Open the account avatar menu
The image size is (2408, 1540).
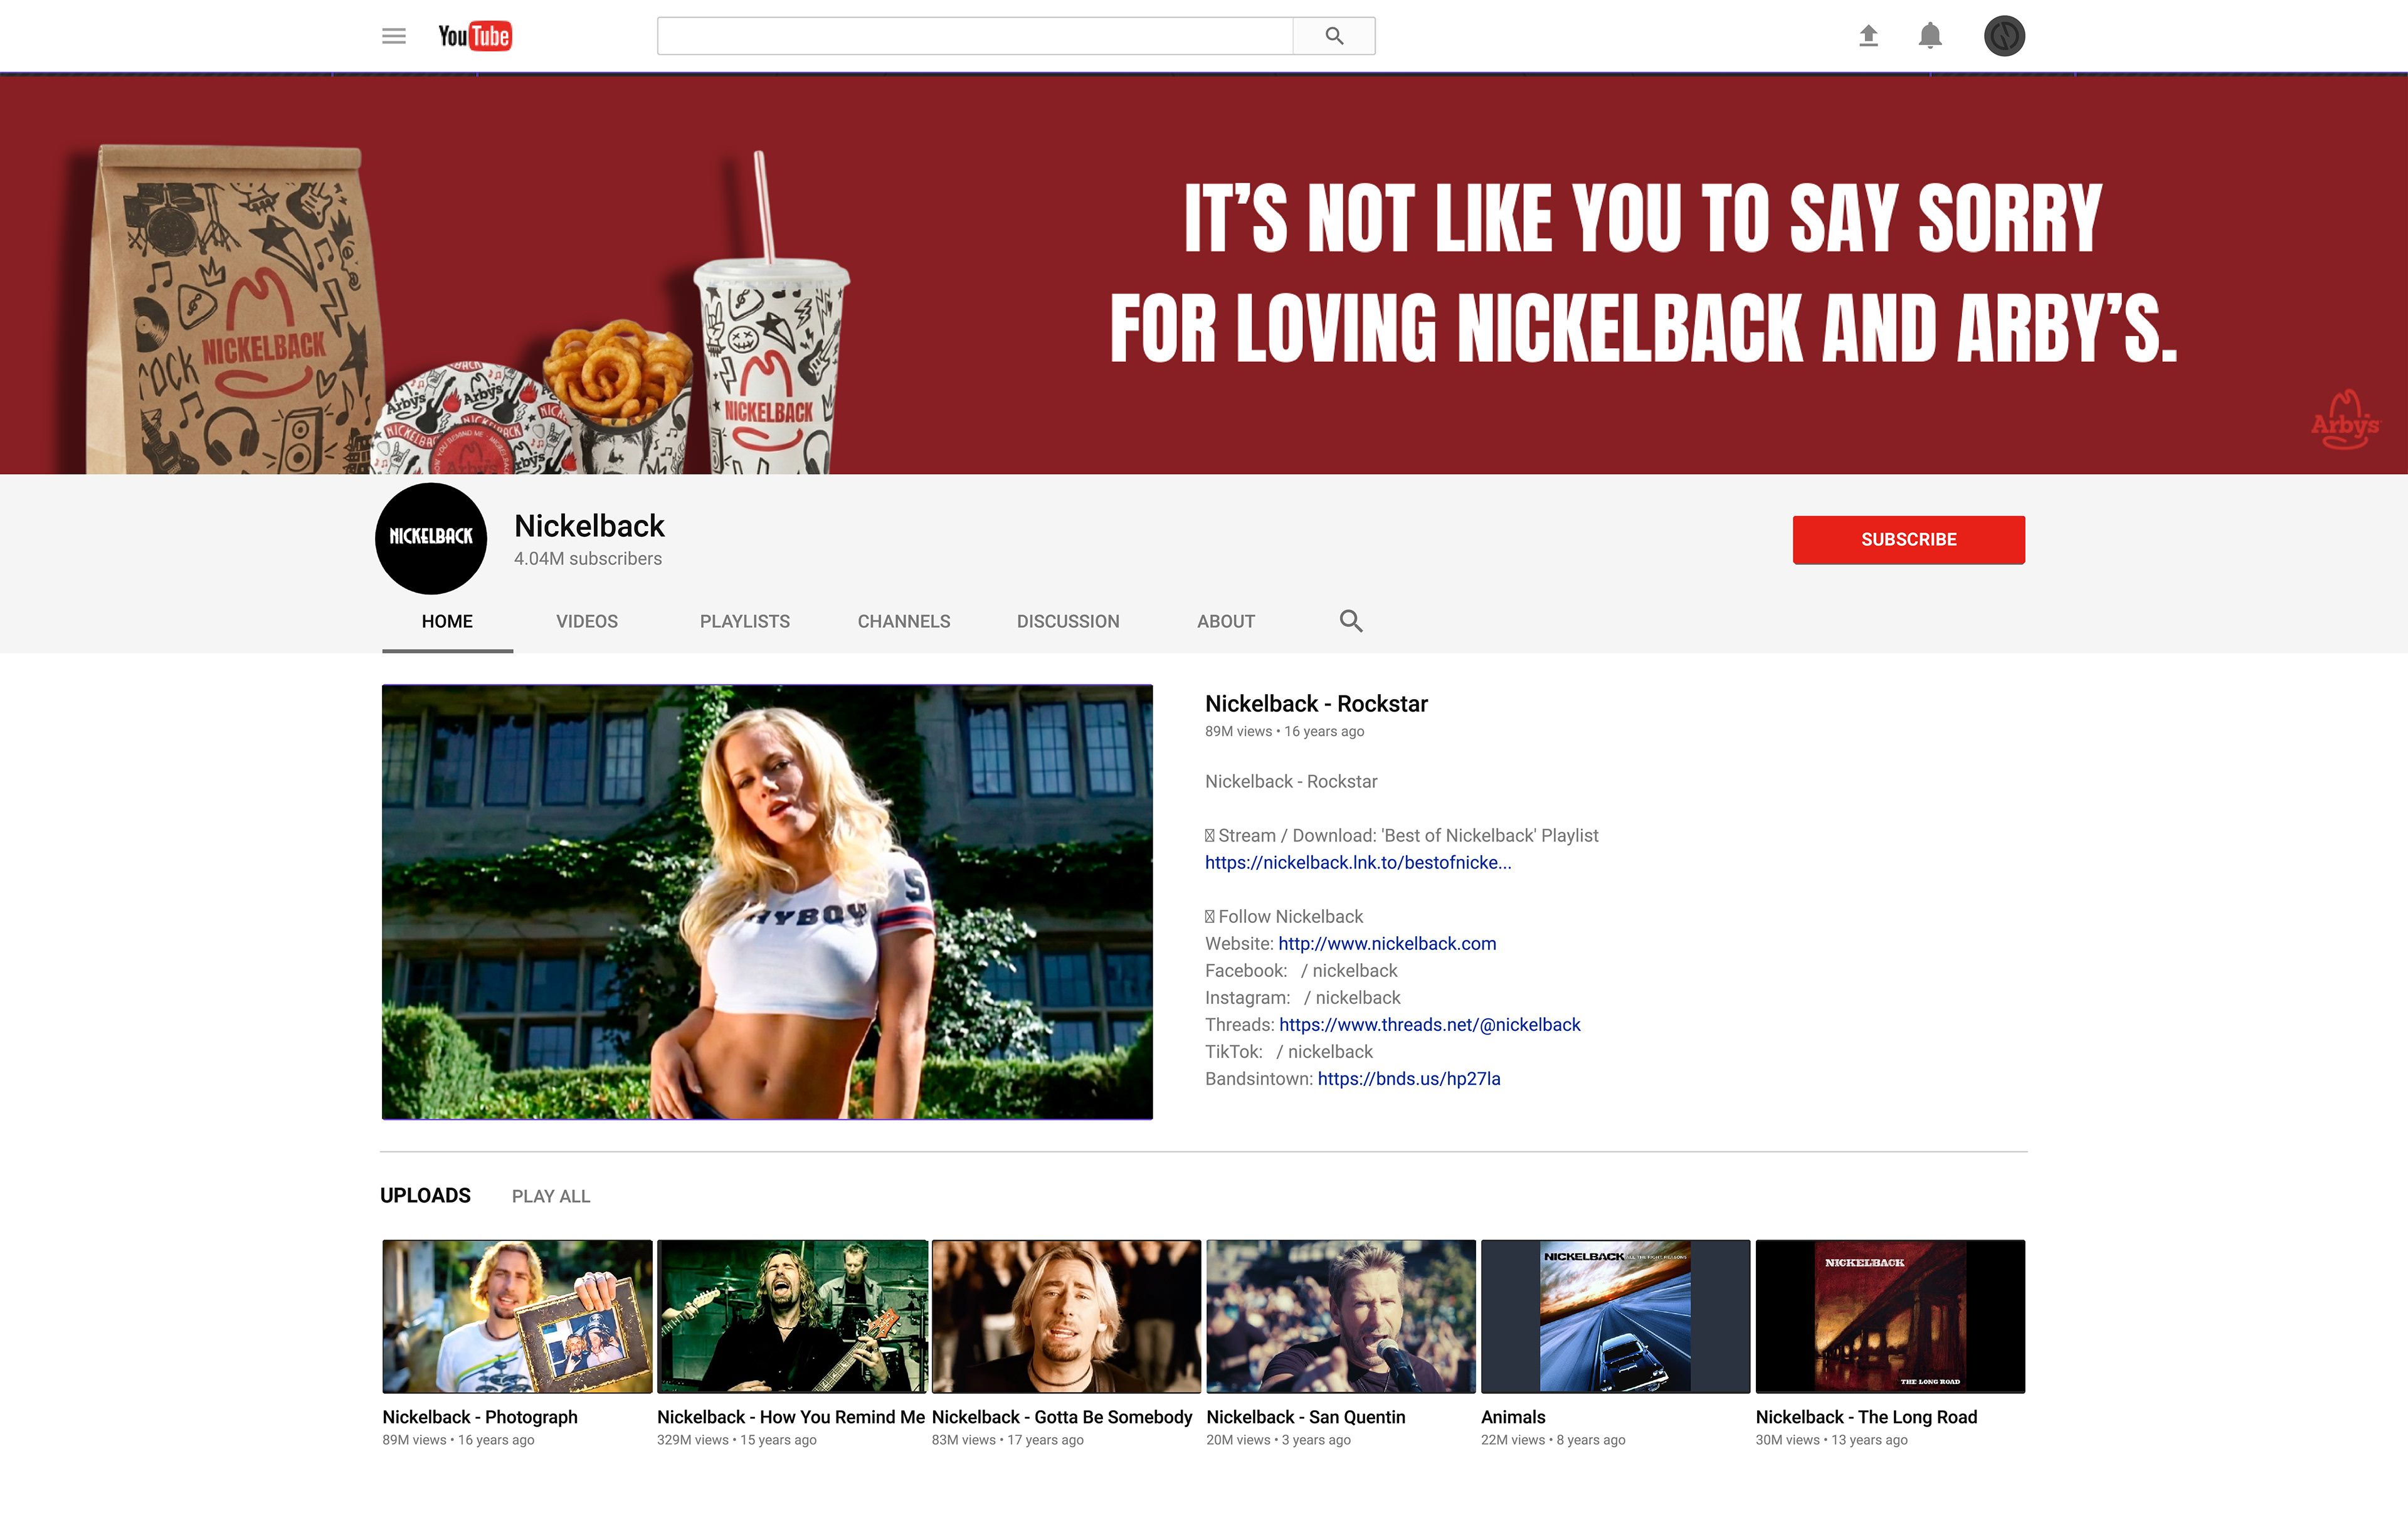(2004, 36)
